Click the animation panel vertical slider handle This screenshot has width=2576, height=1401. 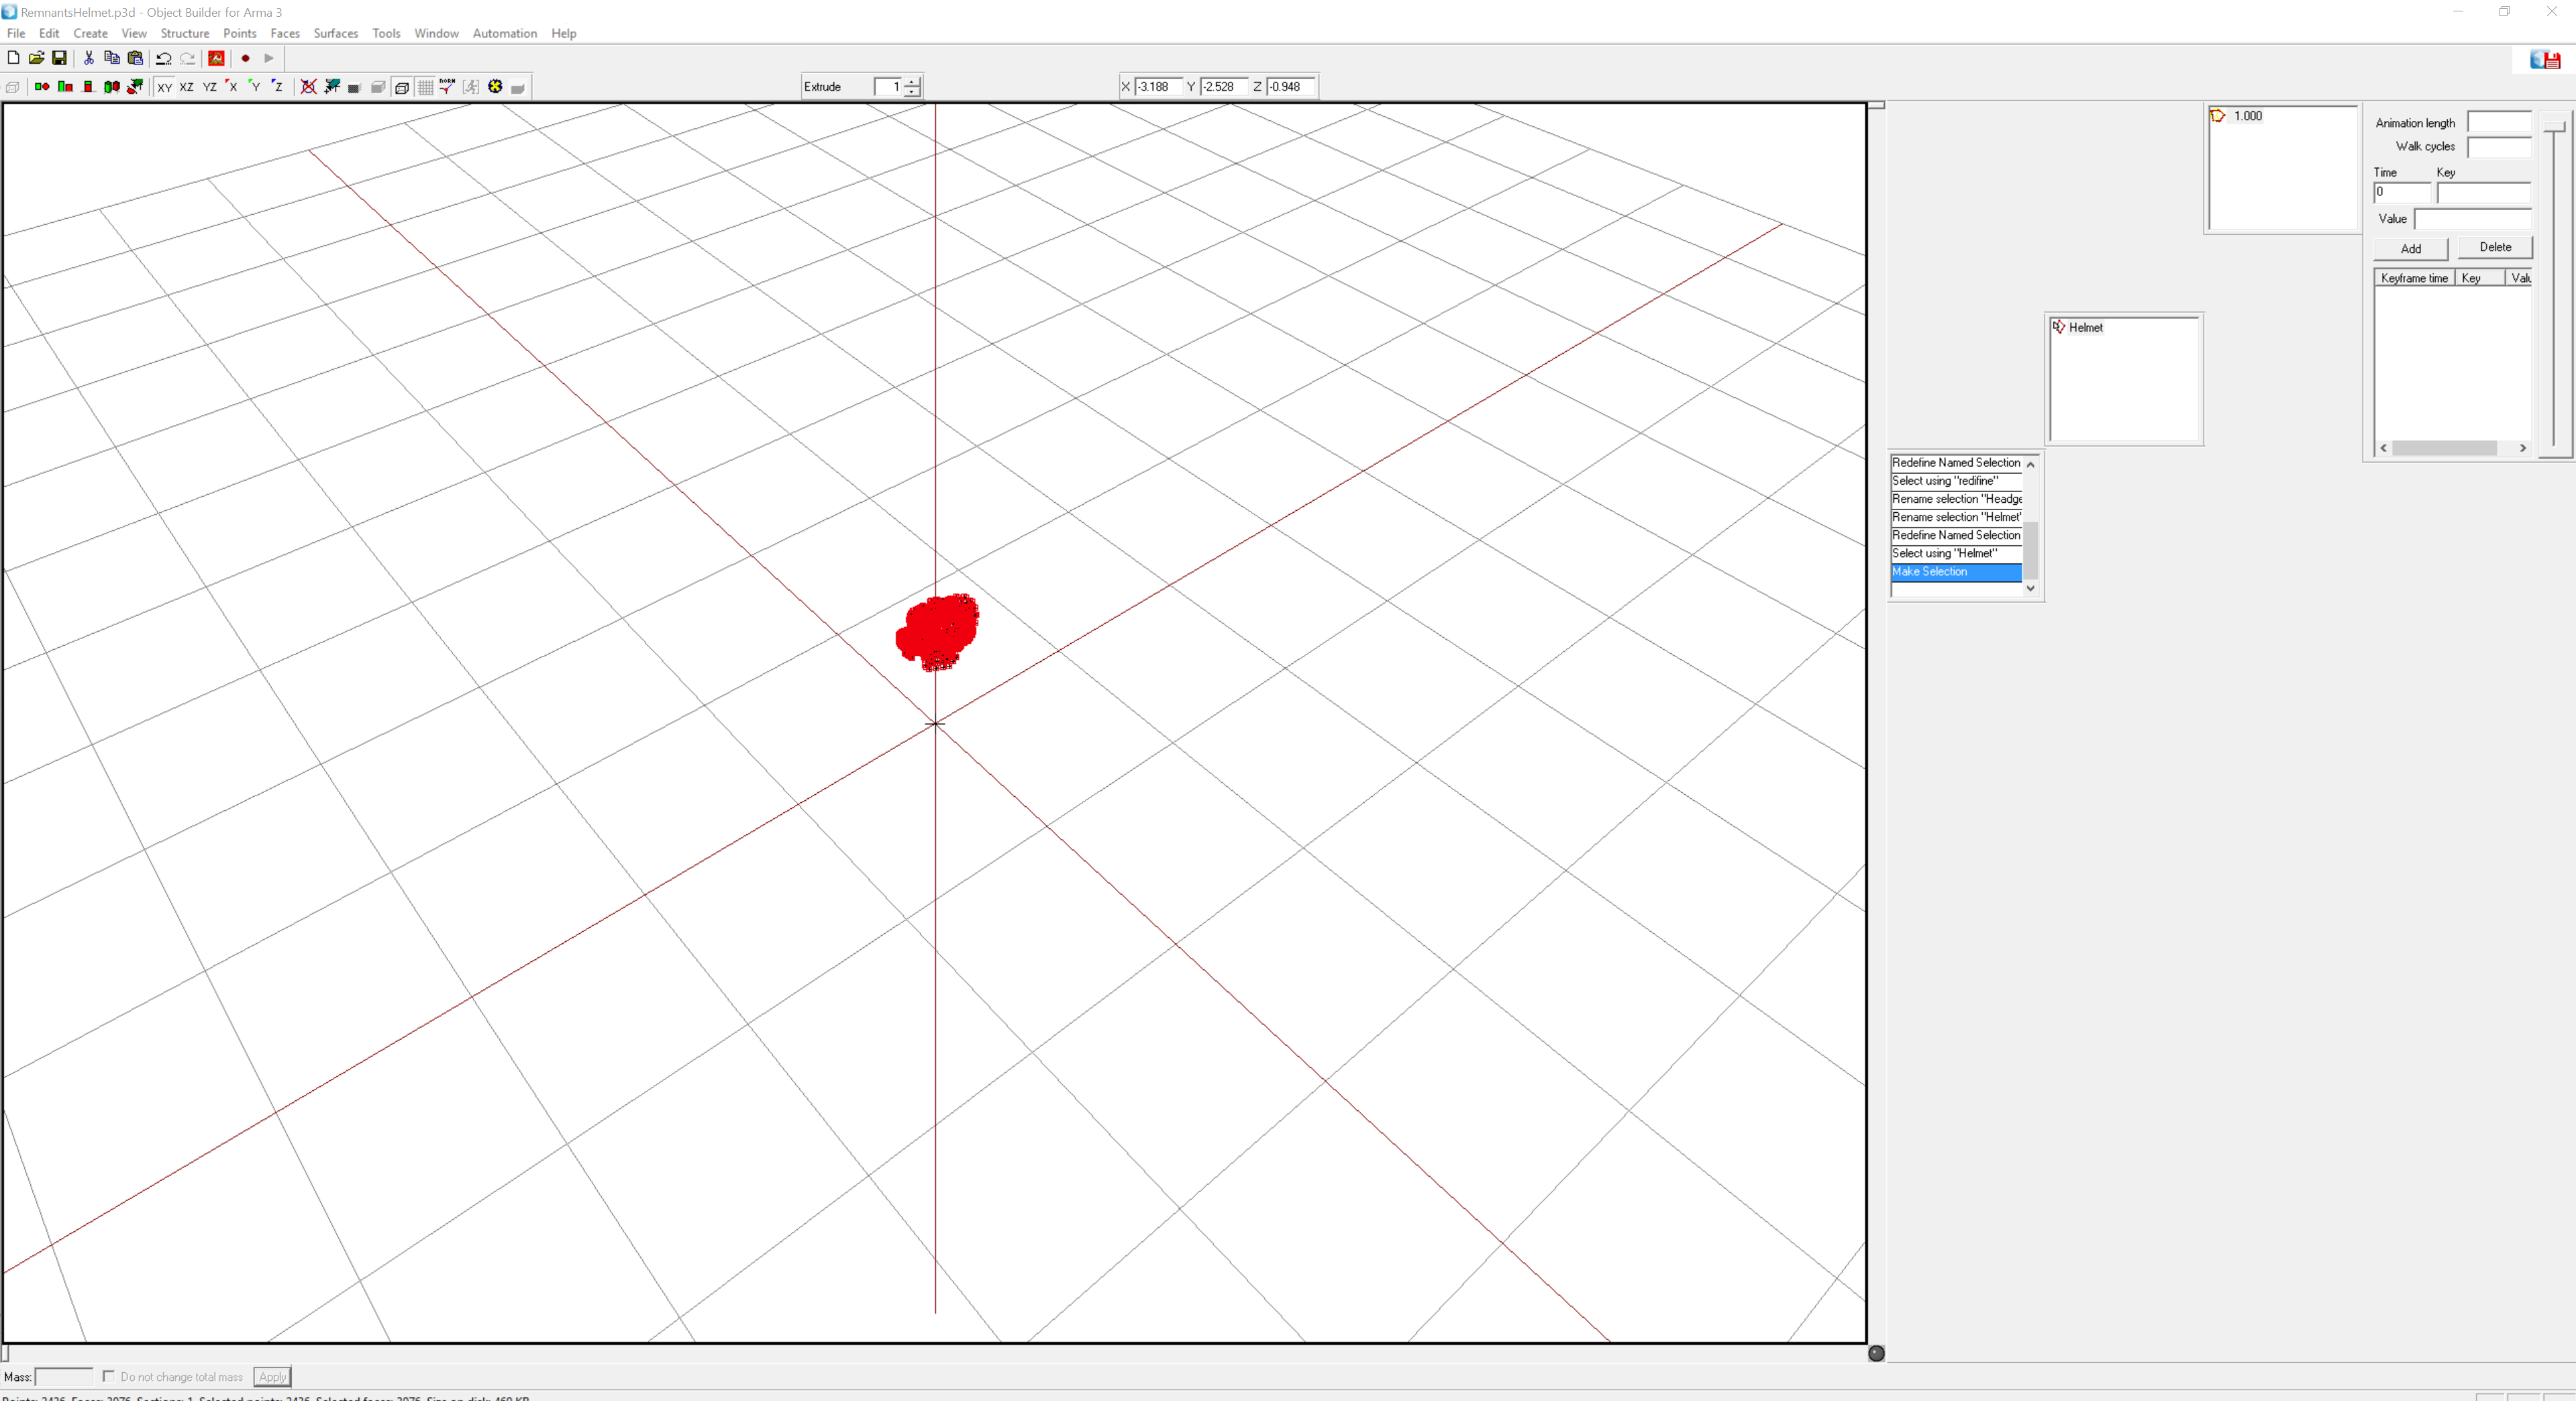click(x=2553, y=125)
